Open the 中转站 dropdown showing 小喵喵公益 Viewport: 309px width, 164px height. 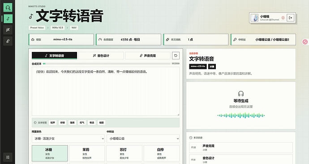pos(143,138)
